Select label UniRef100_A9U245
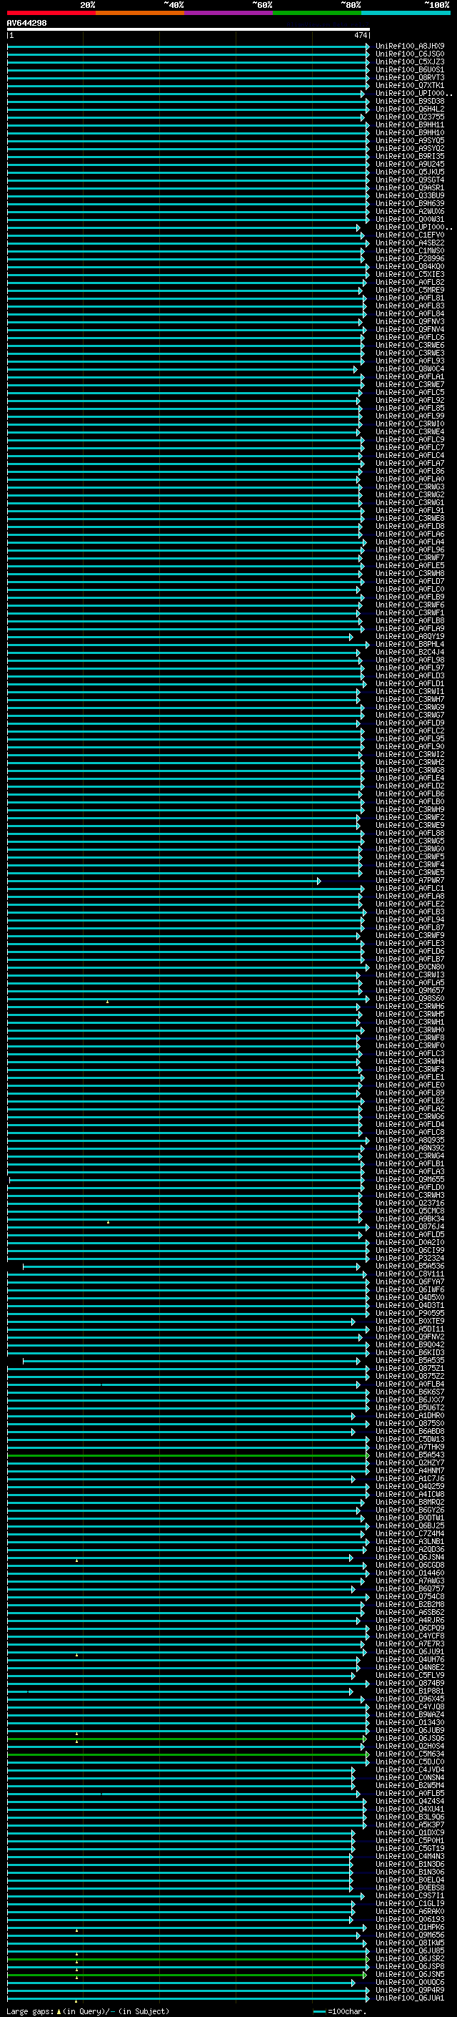The image size is (457, 2017). pyautogui.click(x=410, y=164)
